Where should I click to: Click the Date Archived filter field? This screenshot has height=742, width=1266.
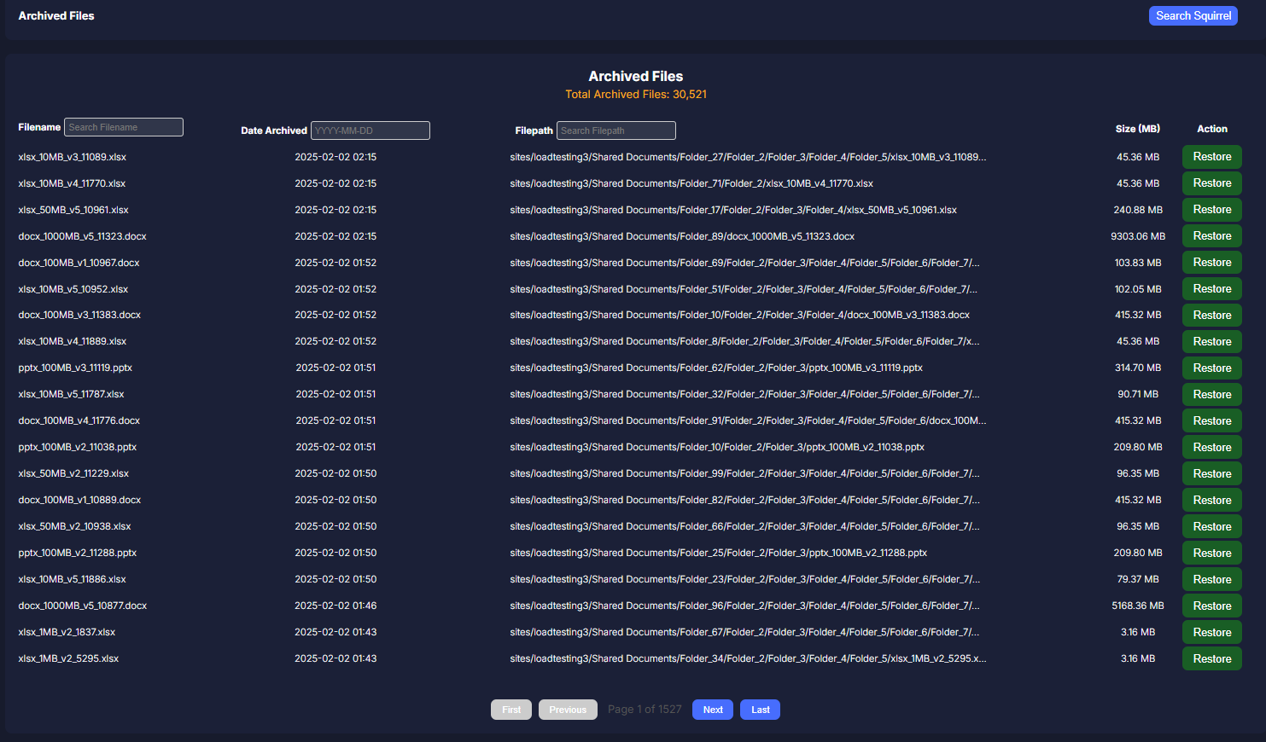[x=370, y=130]
